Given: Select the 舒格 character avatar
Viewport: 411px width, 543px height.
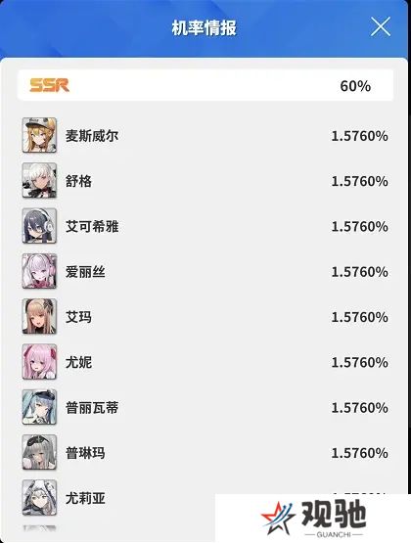Looking at the screenshot, I should [x=39, y=180].
